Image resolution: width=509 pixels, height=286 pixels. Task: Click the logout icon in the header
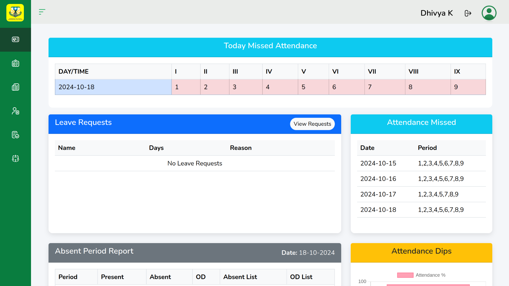[x=468, y=13]
